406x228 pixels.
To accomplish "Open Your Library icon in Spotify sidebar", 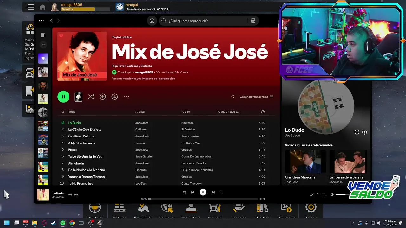I will tap(43, 35).
